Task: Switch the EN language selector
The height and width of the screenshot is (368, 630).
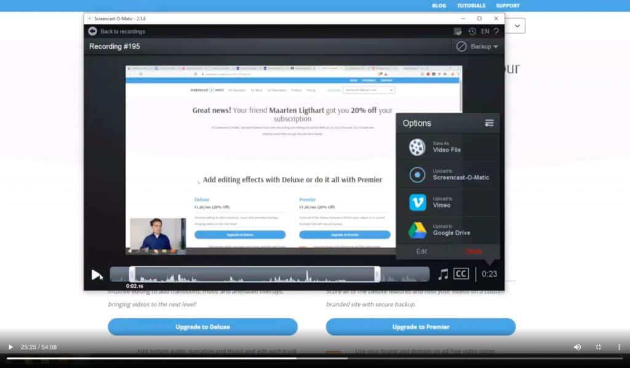Action: [485, 31]
